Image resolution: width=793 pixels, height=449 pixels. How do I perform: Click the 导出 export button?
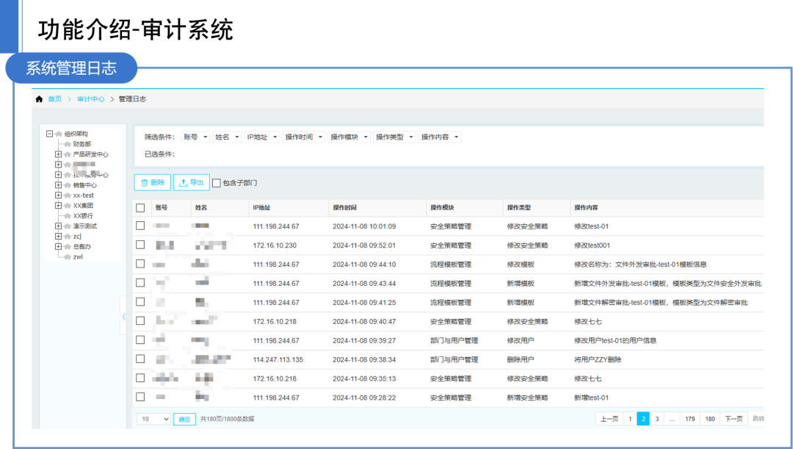coord(191,183)
